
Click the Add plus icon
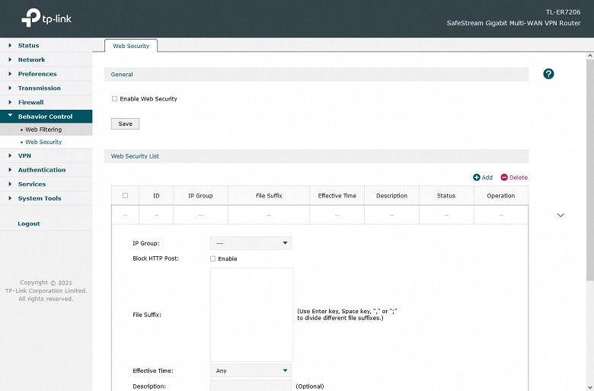[x=477, y=178]
